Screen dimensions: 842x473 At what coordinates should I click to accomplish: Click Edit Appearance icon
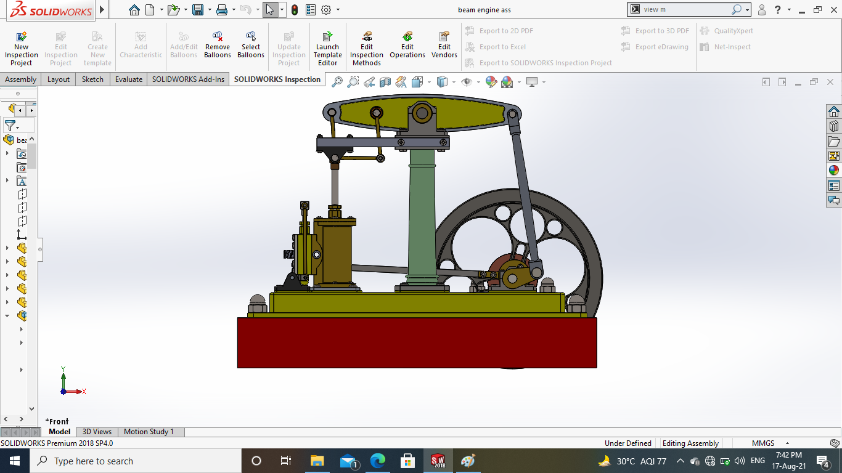pos(491,82)
